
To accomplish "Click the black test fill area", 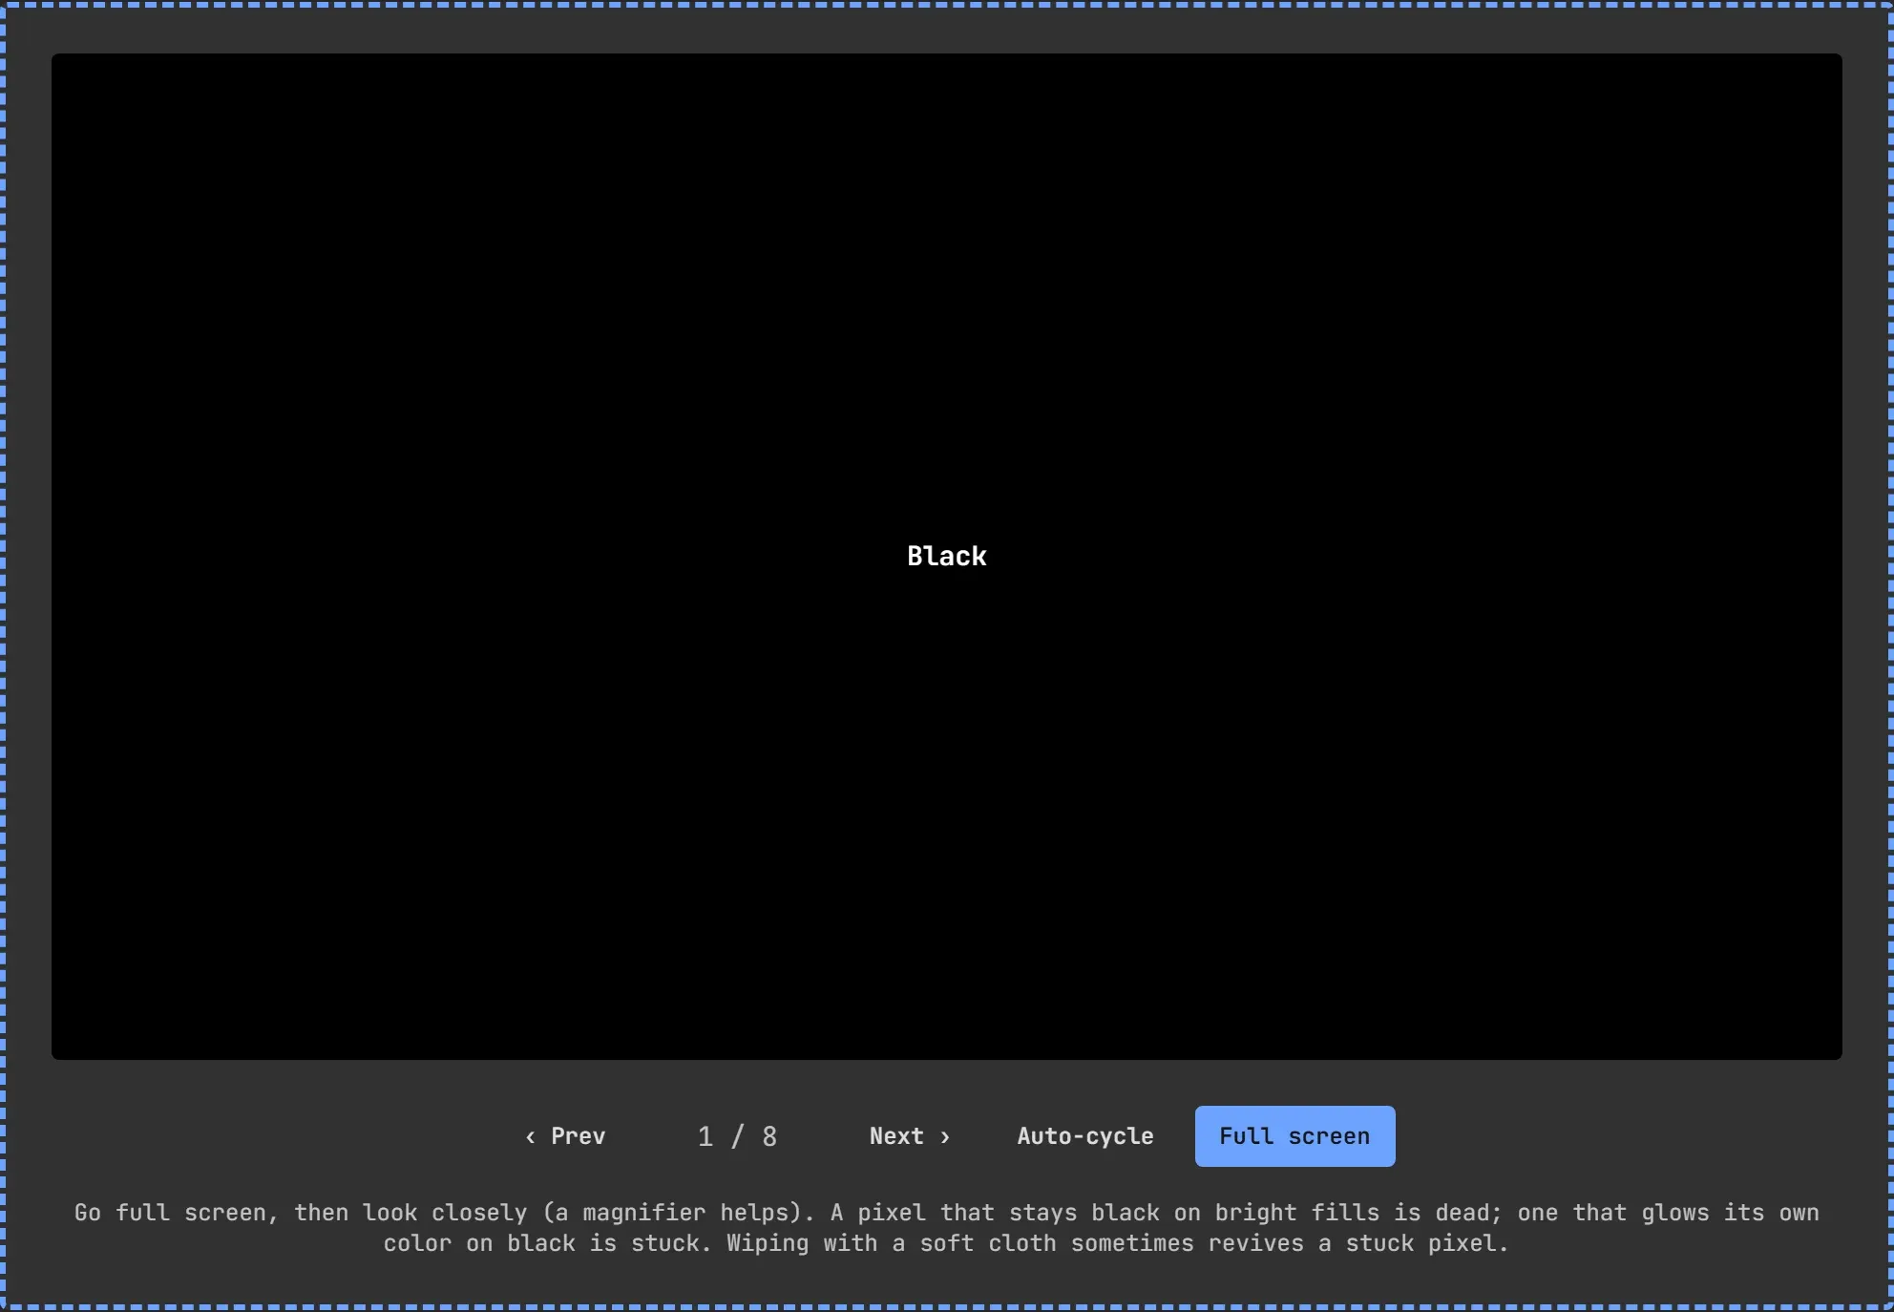I will [947, 557].
